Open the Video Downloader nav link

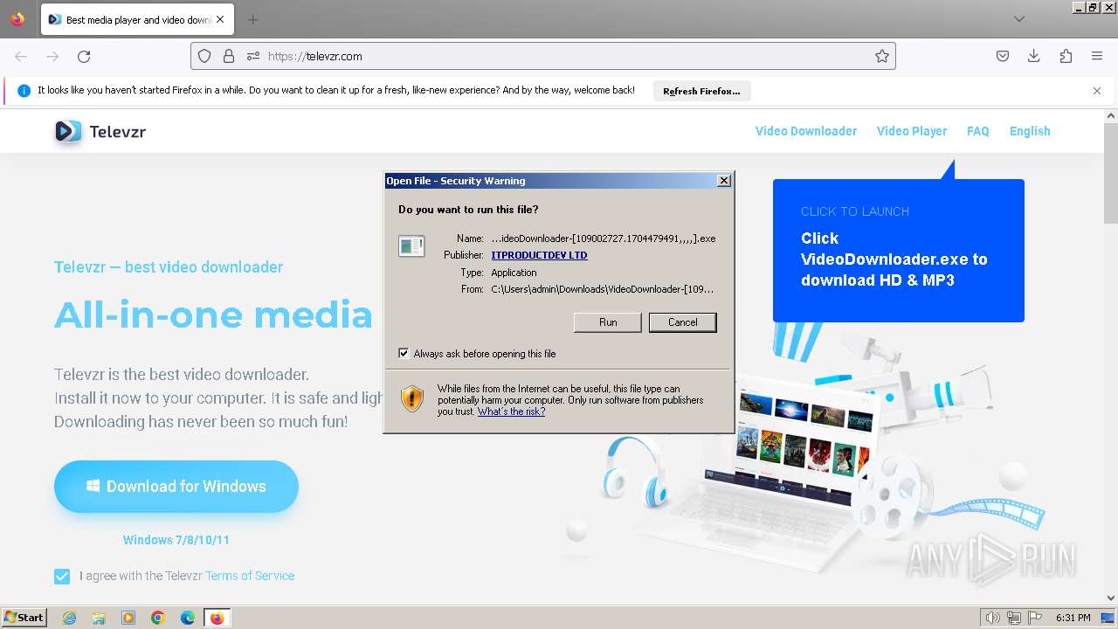[806, 131]
